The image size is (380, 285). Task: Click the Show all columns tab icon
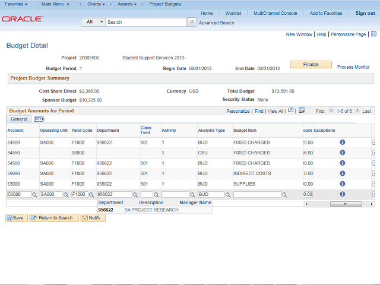[x=39, y=119]
